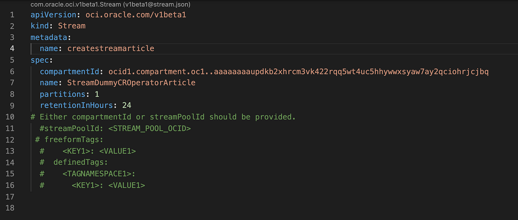Click the <TAGNAMESPACE1> placeholder comment
Viewport: 518px width, 220px height.
(x=99, y=174)
